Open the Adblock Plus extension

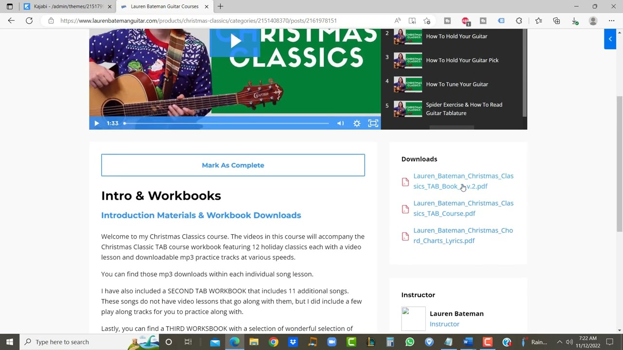point(465,20)
